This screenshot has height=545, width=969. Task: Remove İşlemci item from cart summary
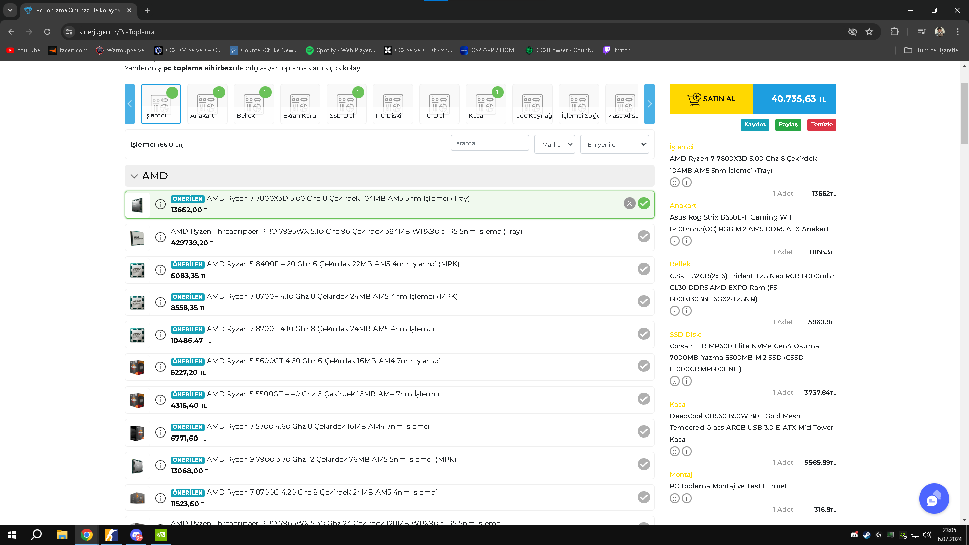point(675,182)
